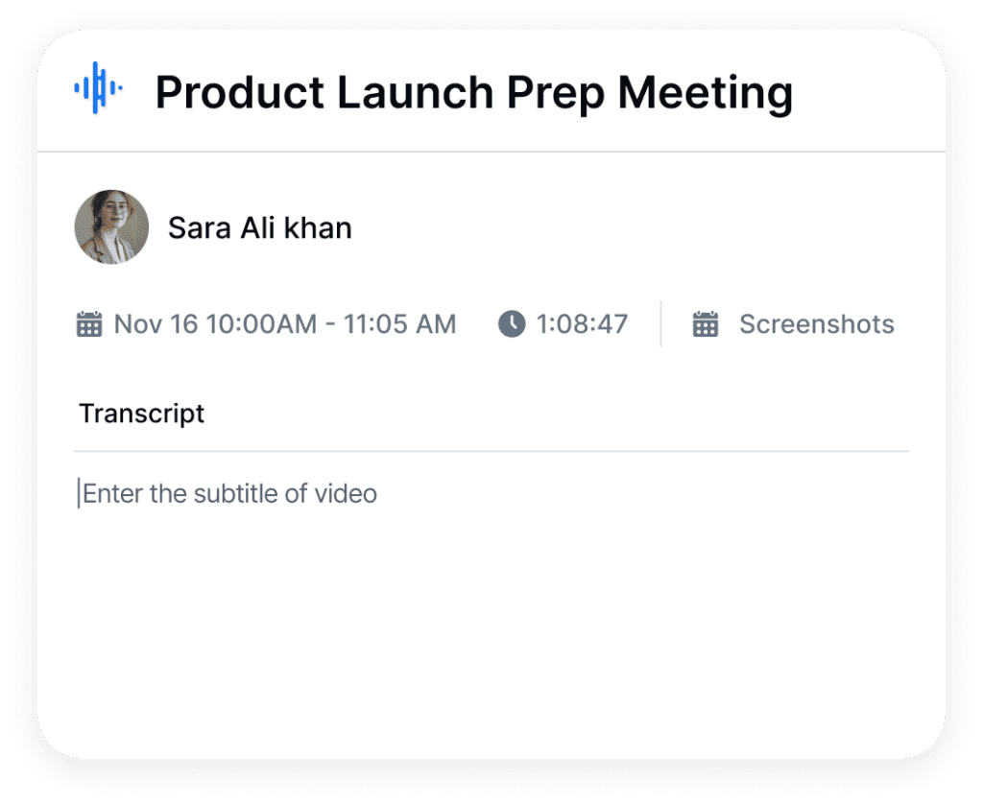
Task: Open the Screenshots link
Action: coord(816,324)
